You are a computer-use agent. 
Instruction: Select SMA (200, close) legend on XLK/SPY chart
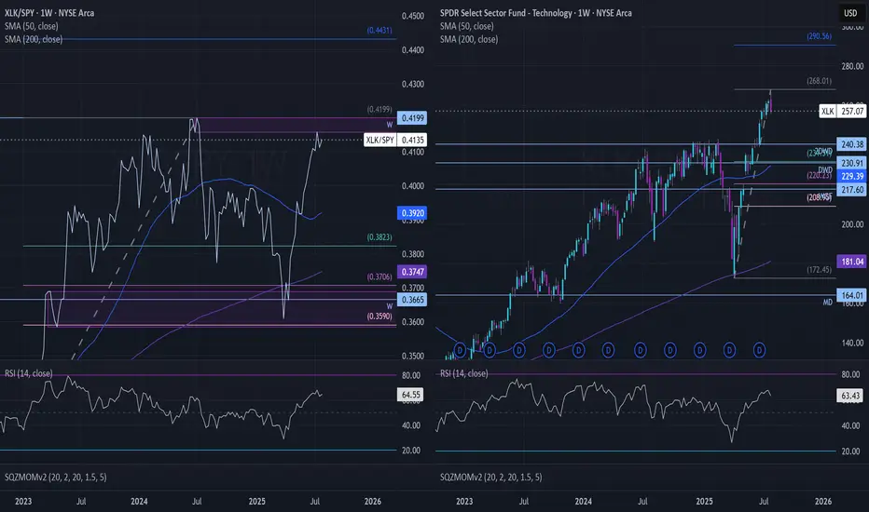[x=34, y=39]
